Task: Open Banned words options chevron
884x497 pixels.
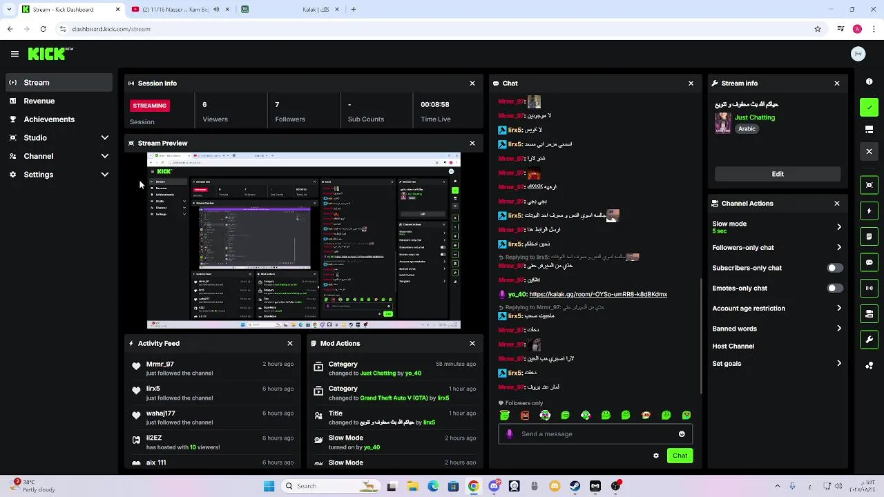Action: pyautogui.click(x=839, y=329)
